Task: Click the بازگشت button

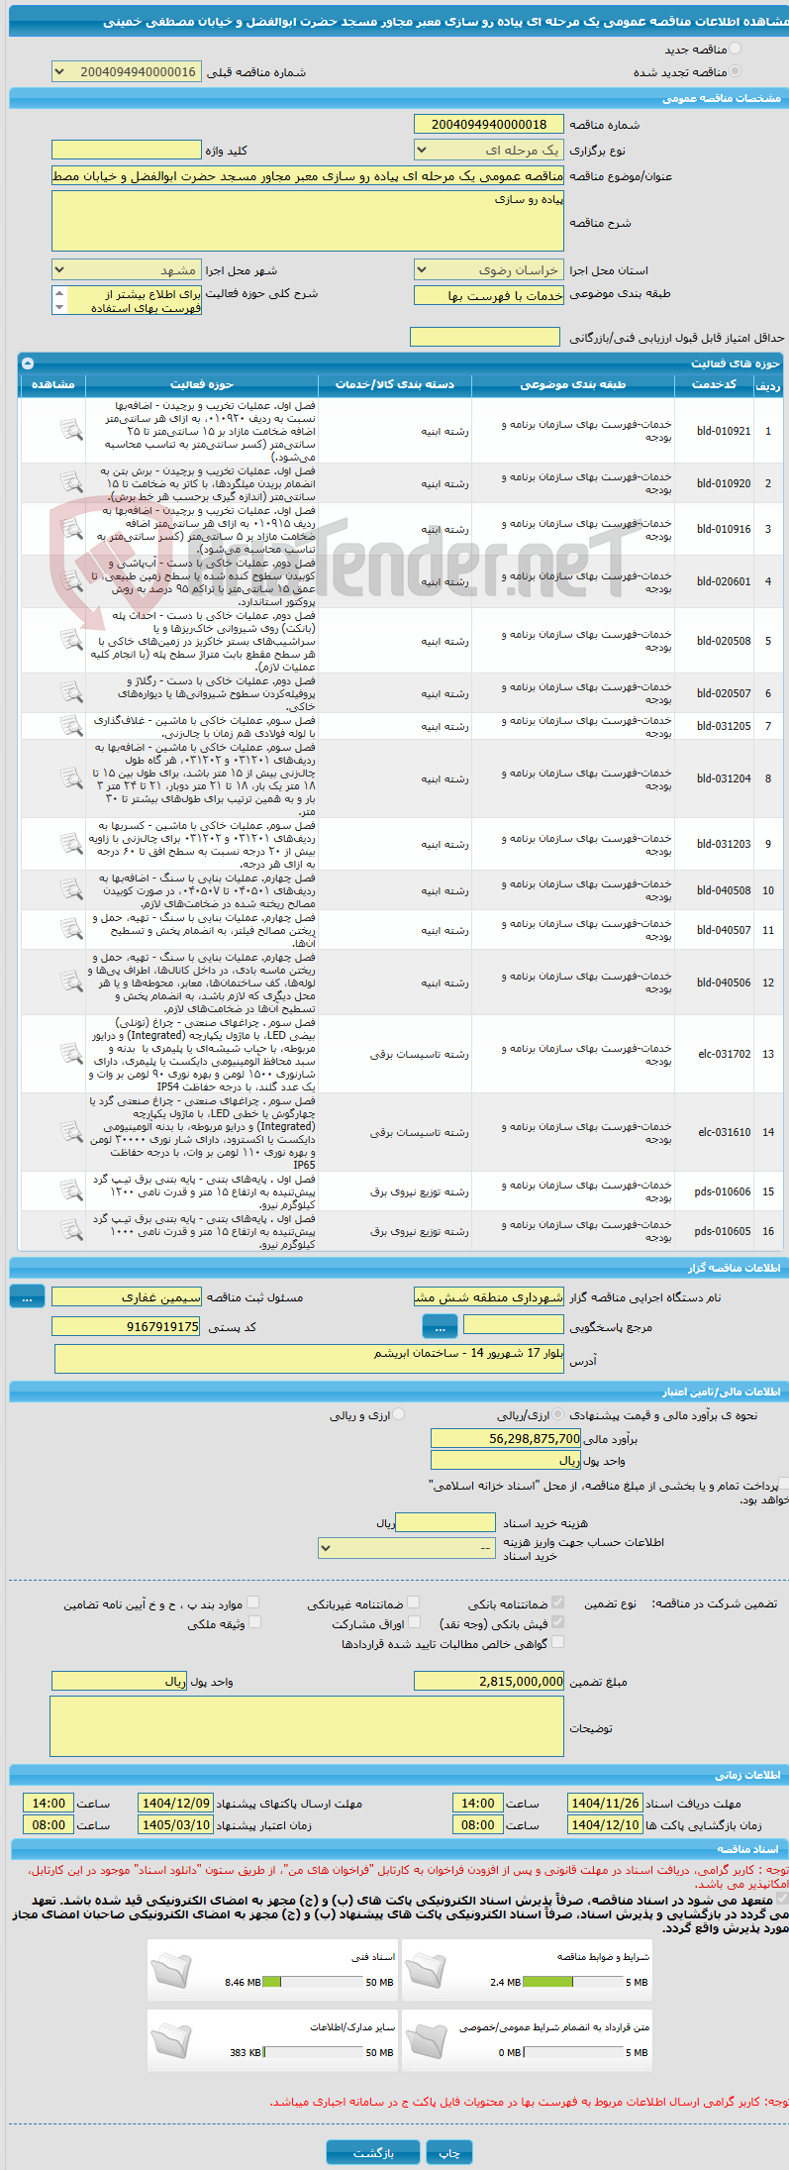Action: [x=373, y=2152]
